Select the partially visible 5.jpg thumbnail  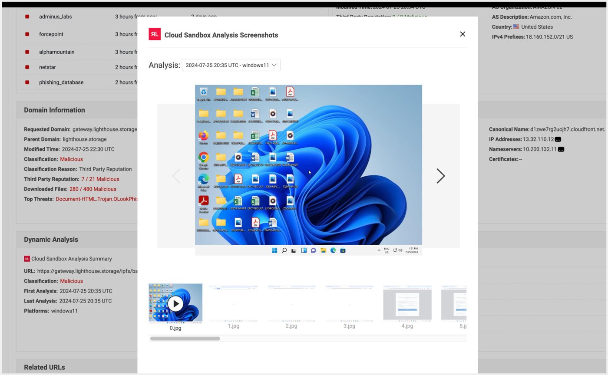tap(454, 303)
